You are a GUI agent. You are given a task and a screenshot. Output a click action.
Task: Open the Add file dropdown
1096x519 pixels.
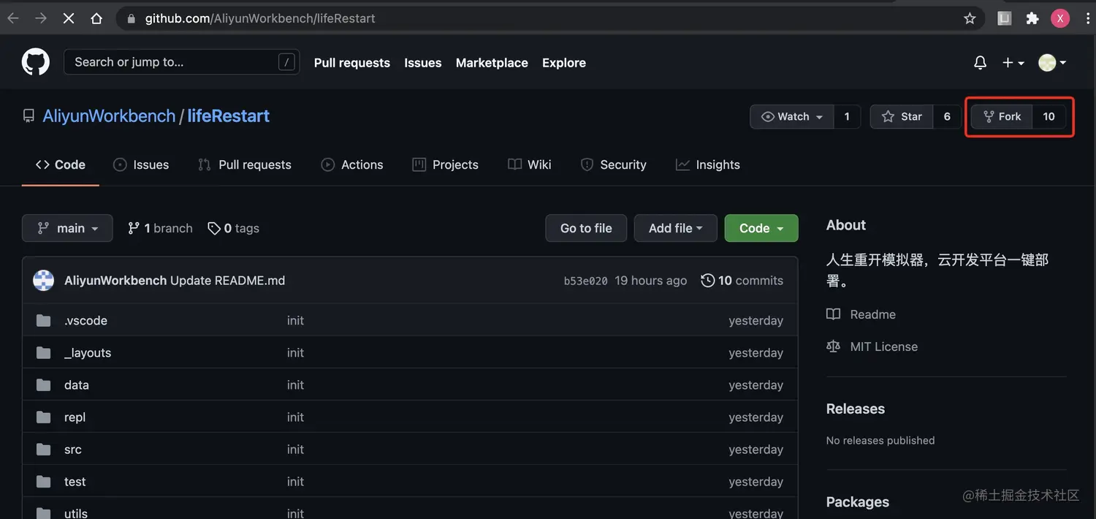(x=676, y=228)
